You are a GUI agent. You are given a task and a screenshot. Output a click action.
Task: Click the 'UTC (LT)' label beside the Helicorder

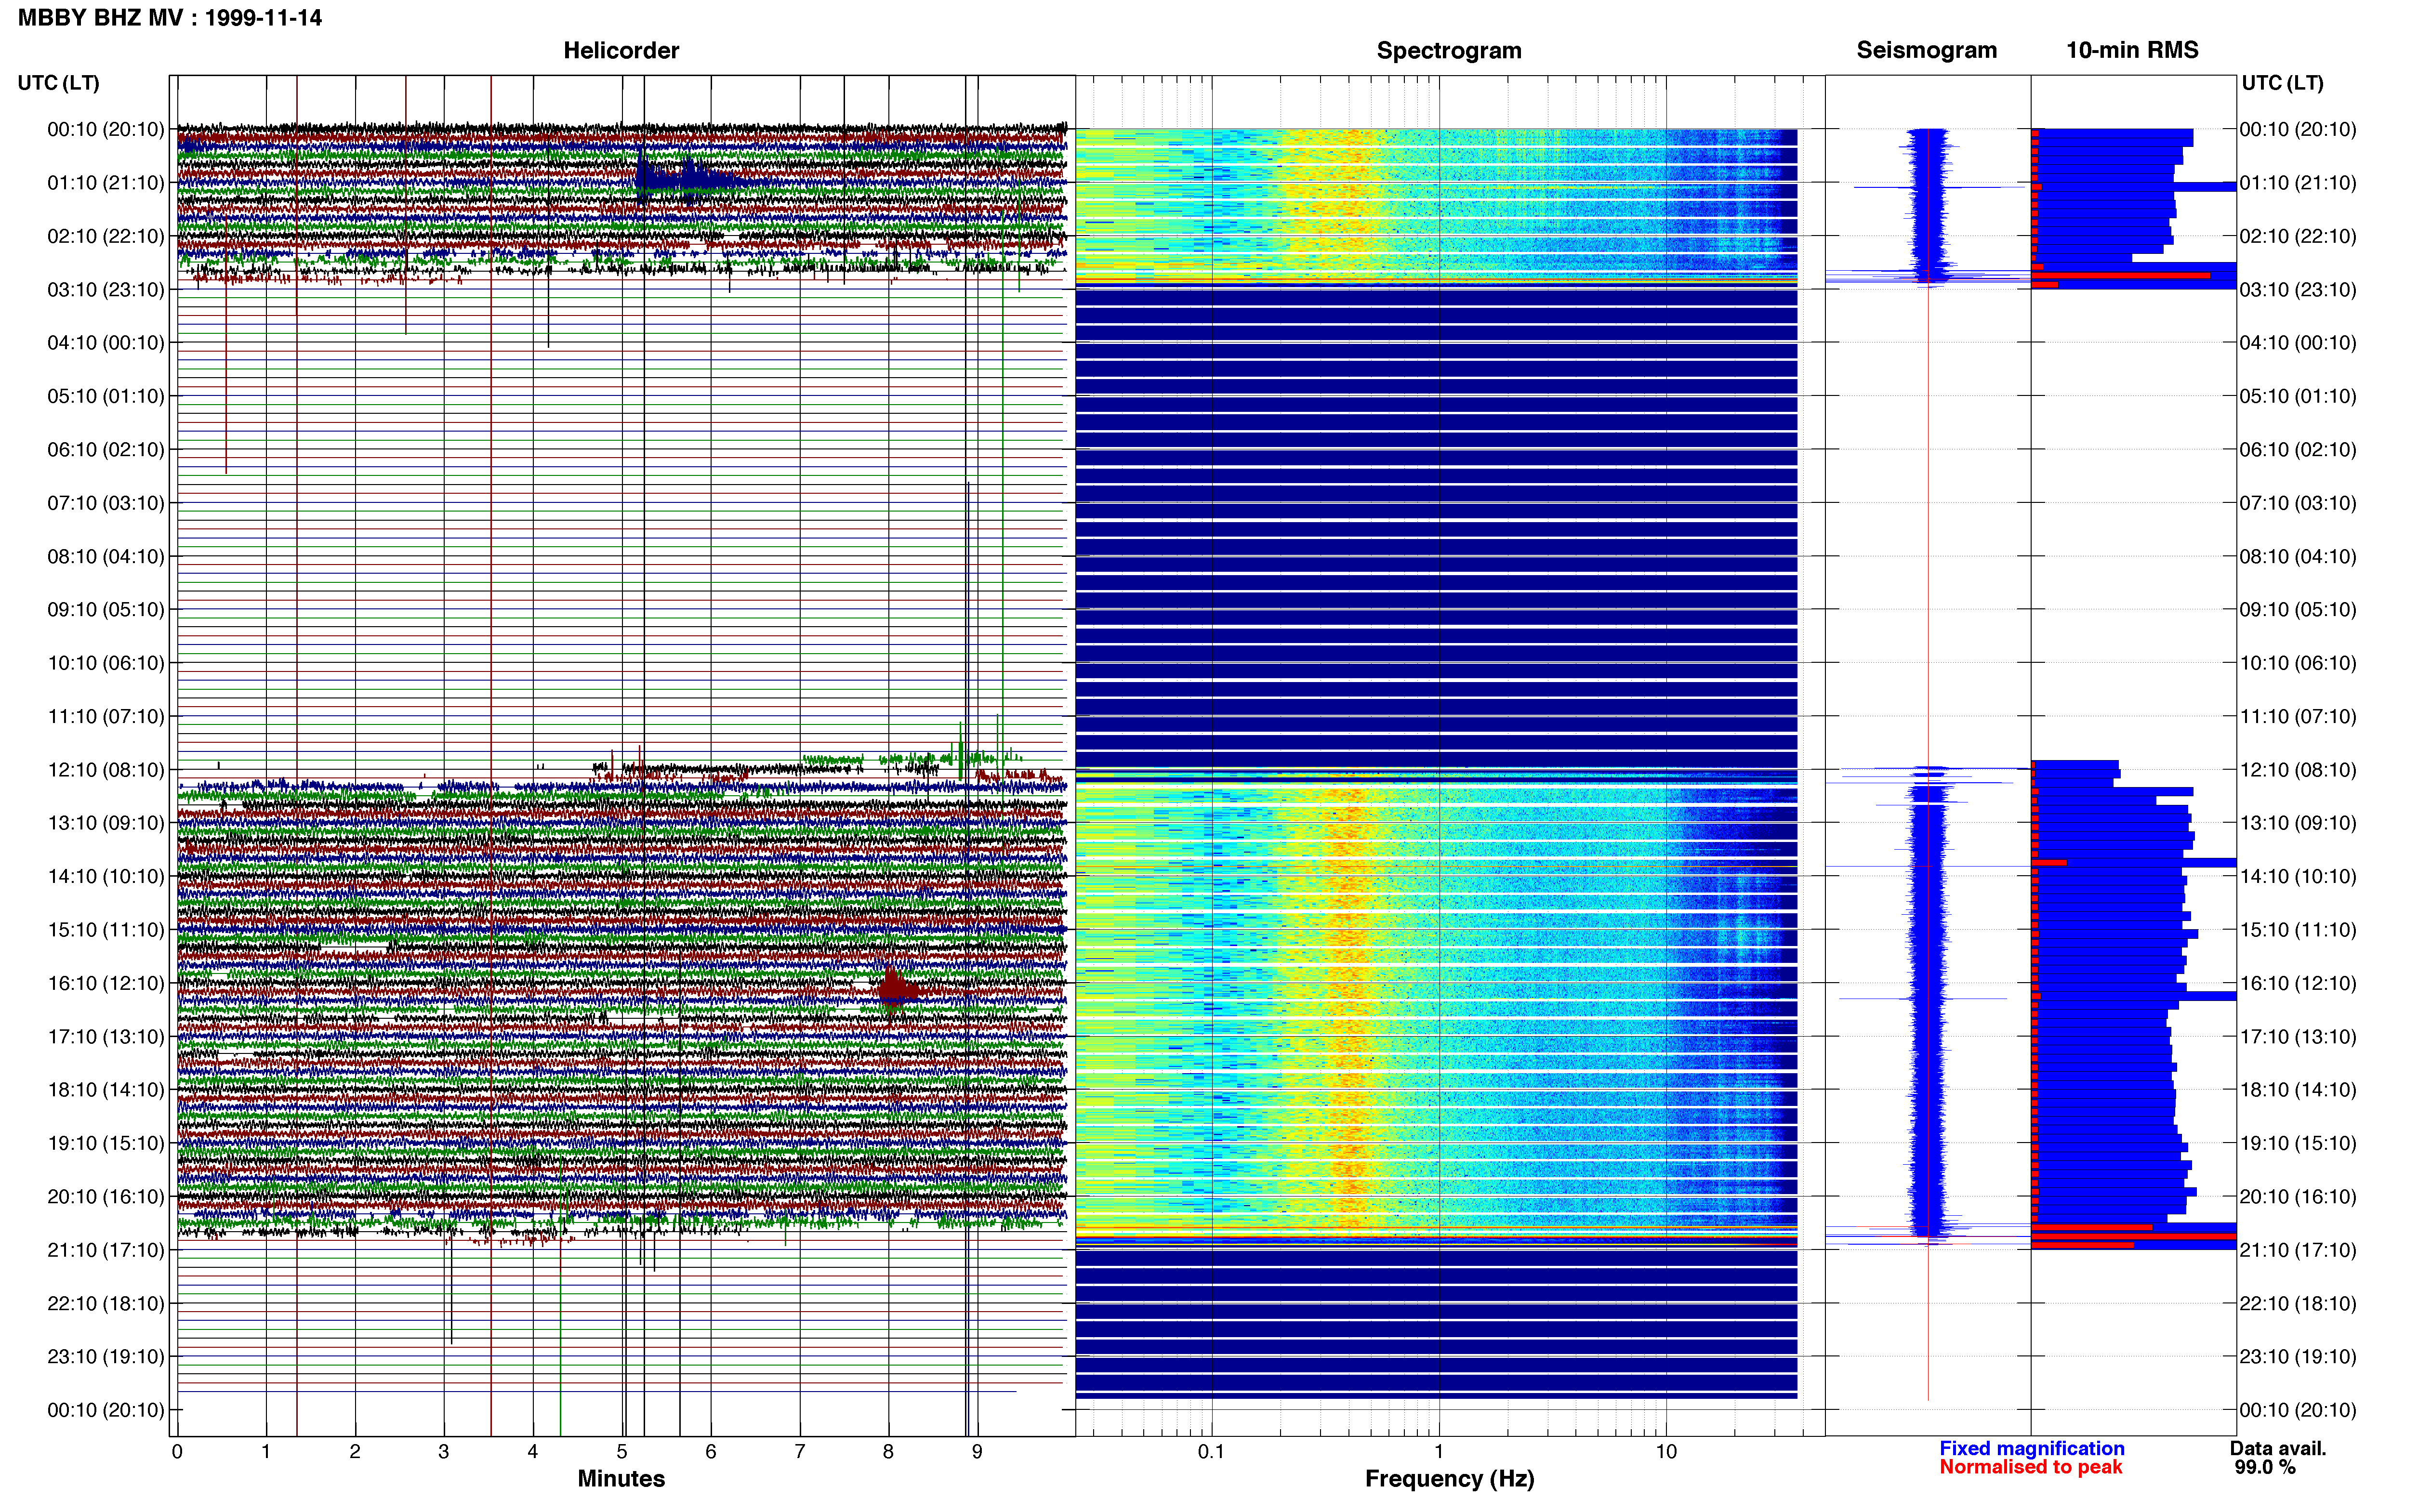click(59, 83)
